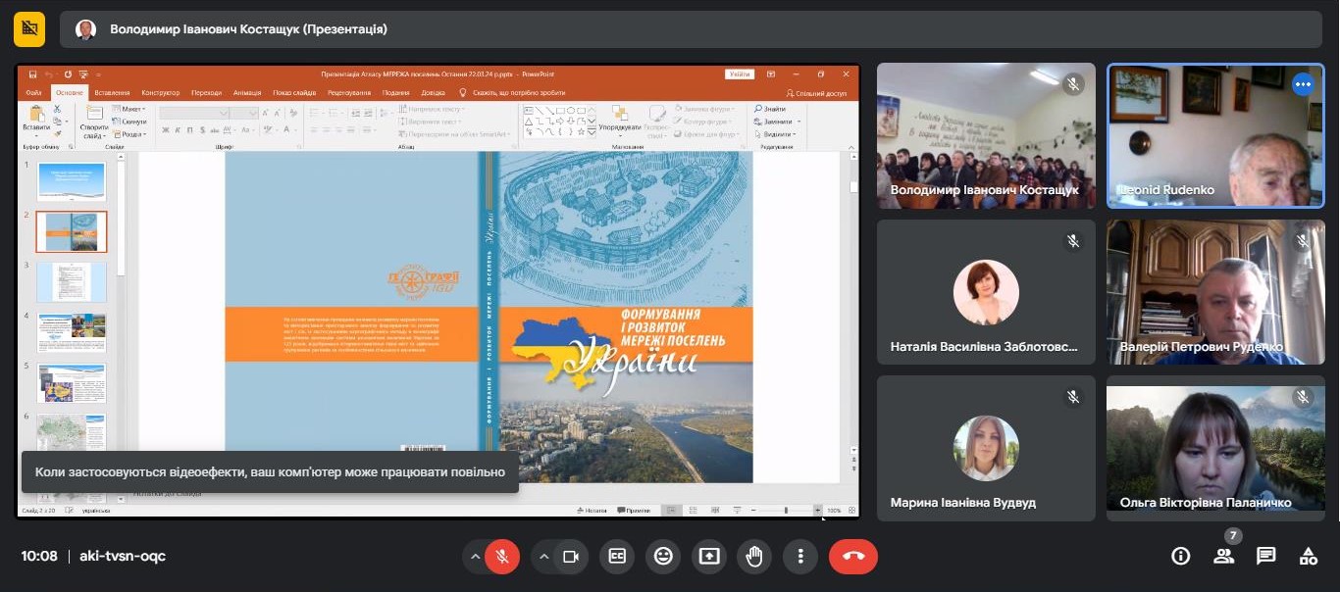The height and width of the screenshot is (592, 1340).
Task: Click the shared presentation screen
Action: [438, 291]
